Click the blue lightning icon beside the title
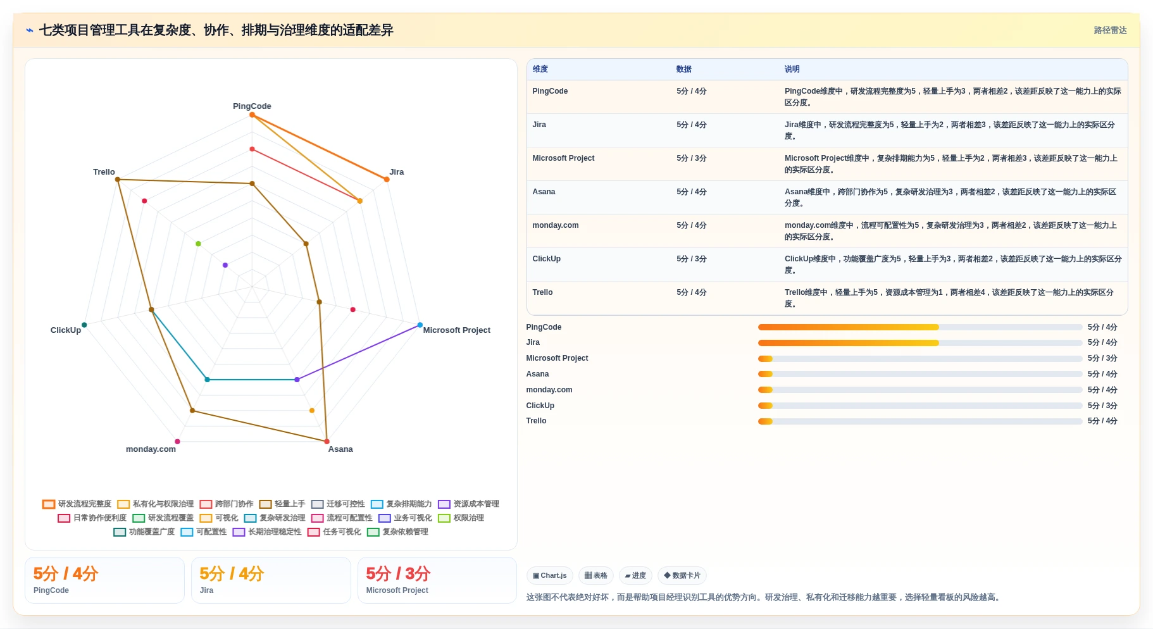Viewport: 1153px width, 629px height. point(30,30)
